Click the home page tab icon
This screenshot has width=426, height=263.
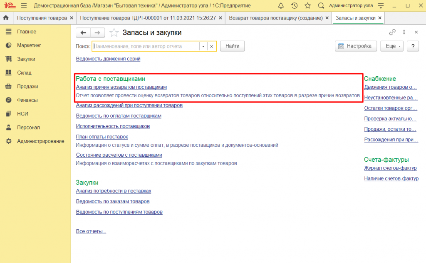coord(6,18)
